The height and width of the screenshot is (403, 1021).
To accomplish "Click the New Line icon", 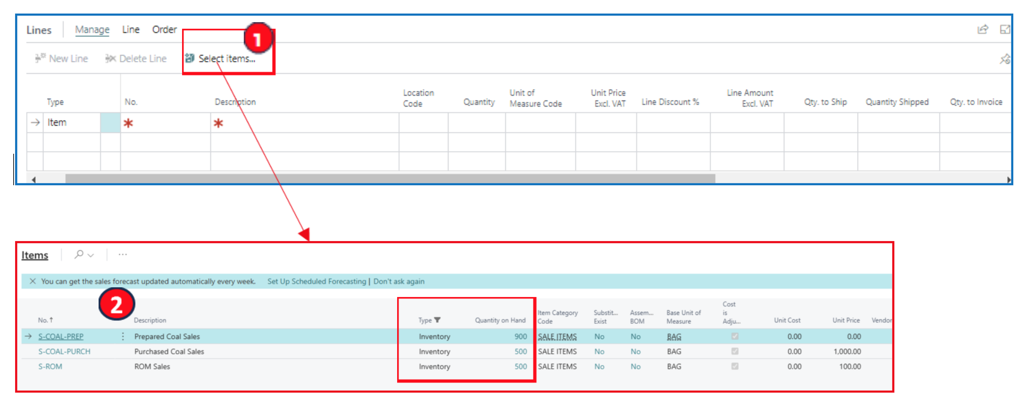I will click(x=40, y=58).
